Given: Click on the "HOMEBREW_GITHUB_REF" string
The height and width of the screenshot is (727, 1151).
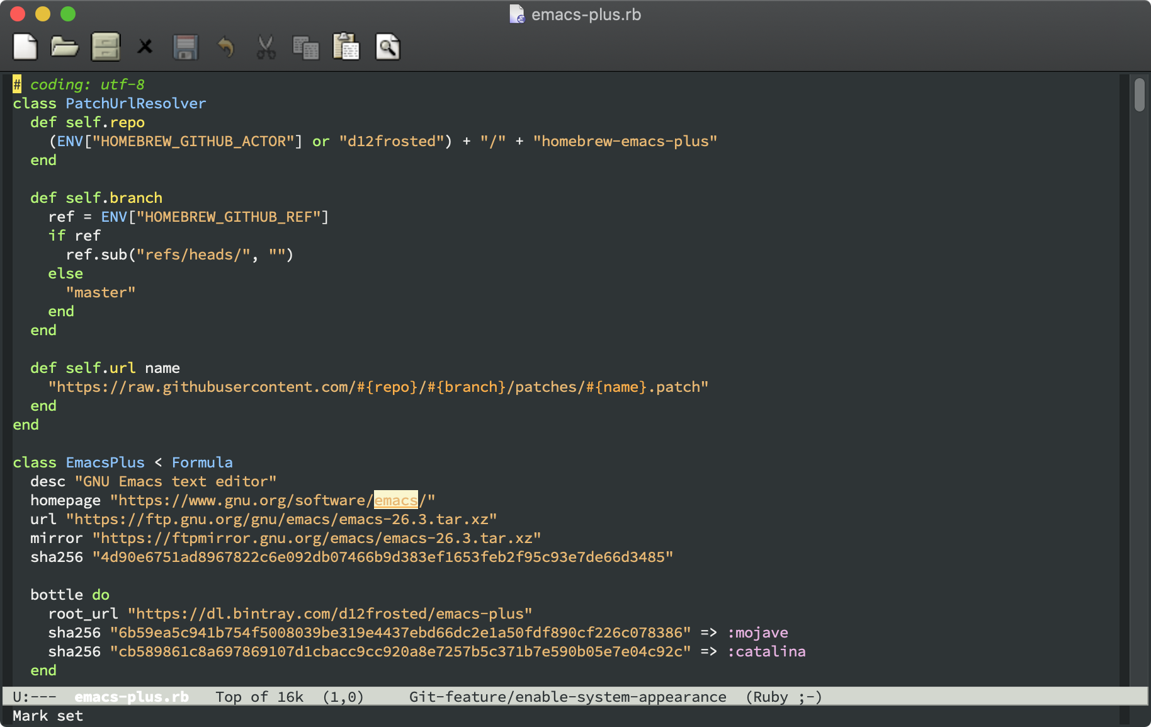Looking at the screenshot, I should [229, 217].
